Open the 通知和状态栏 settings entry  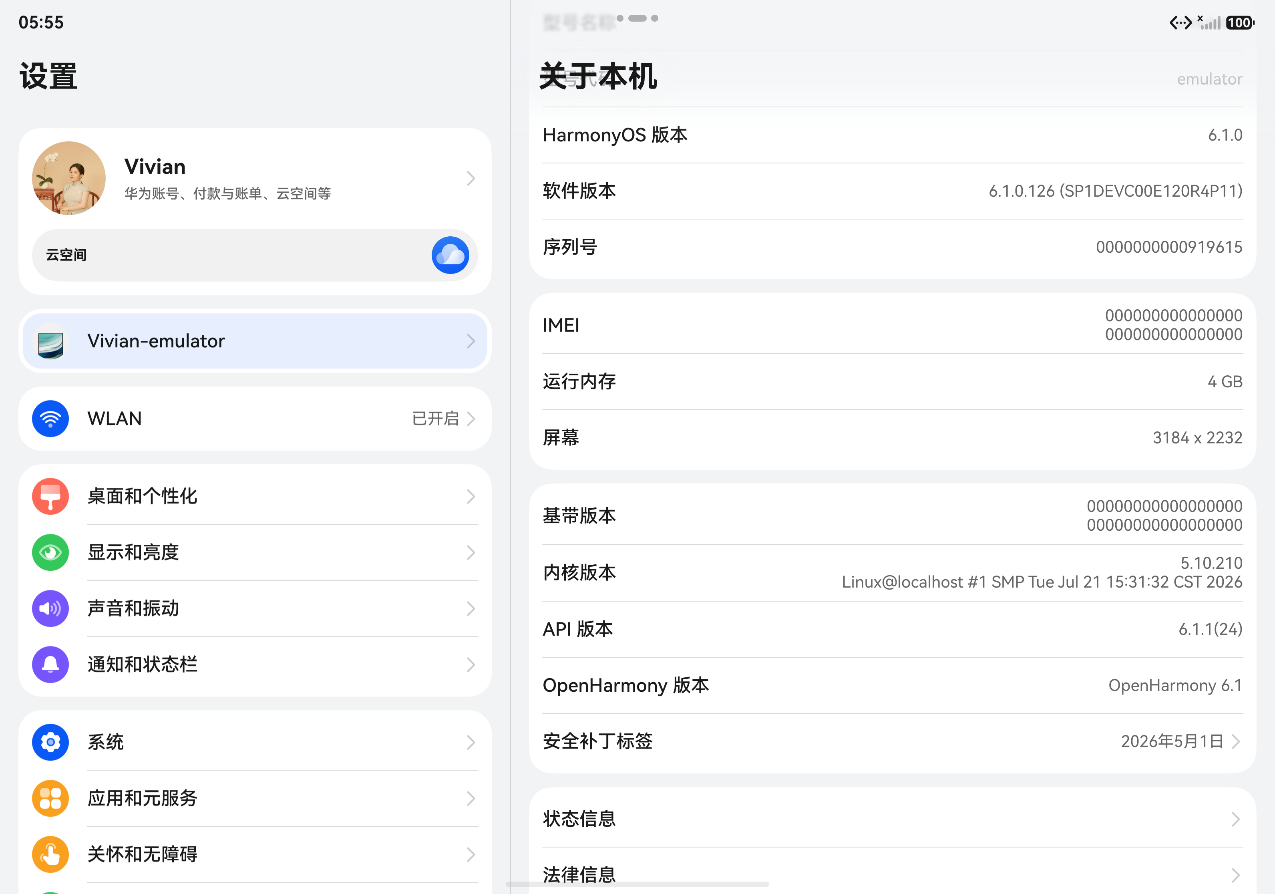click(x=255, y=664)
